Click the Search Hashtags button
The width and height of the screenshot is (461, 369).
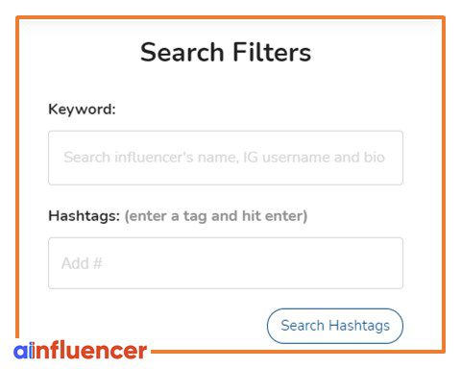tap(335, 326)
